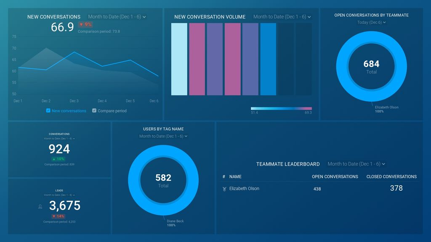The height and width of the screenshot is (242, 431).
Task: Click the Leads person icon
Action: [40, 206]
